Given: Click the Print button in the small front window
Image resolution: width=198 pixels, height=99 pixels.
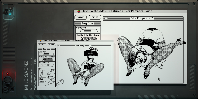Looking at the screenshot, I should tap(52, 45).
